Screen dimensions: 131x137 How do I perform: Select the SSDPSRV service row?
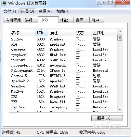click(x=63, y=60)
